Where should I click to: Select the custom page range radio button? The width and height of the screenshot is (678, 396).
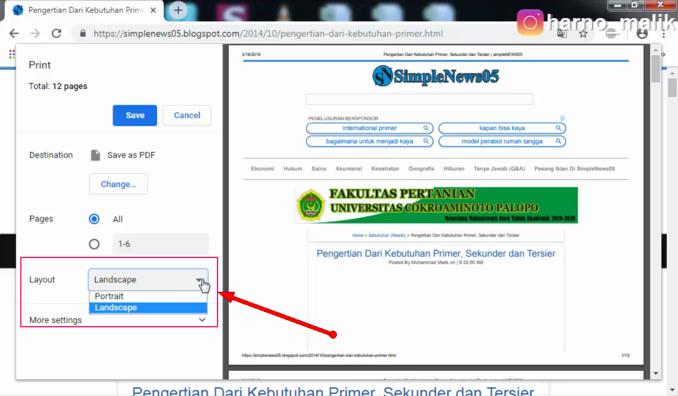[94, 244]
